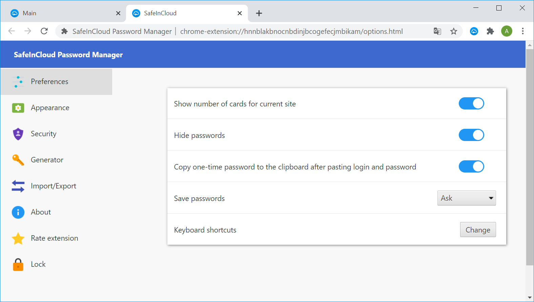The height and width of the screenshot is (302, 534).
Task: Open the Chrome Extensions puzzle menu
Action: click(490, 32)
